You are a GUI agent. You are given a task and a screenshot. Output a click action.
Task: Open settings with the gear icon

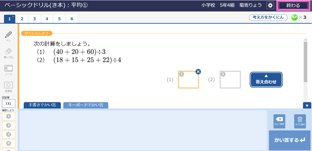point(270,5)
